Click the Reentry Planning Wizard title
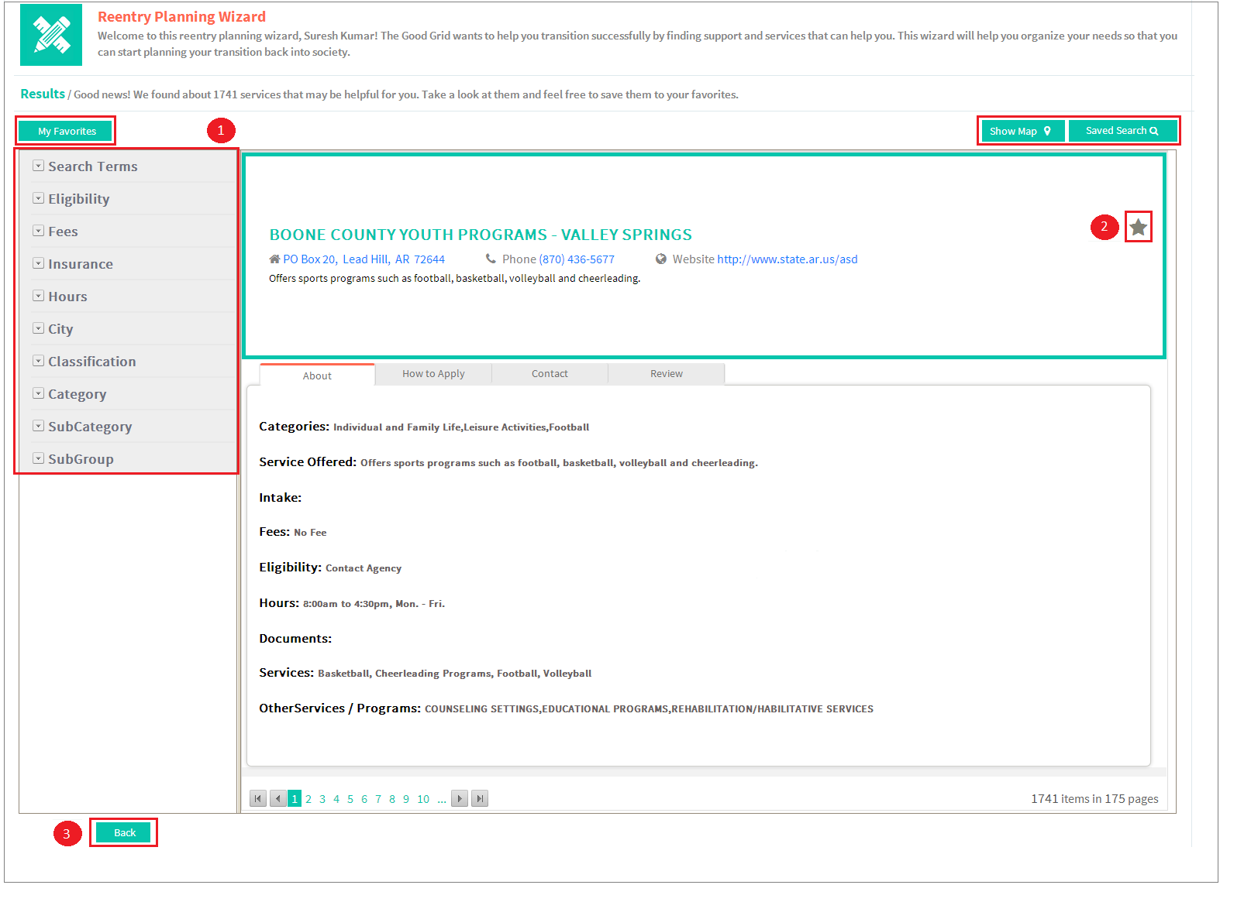 click(x=181, y=17)
